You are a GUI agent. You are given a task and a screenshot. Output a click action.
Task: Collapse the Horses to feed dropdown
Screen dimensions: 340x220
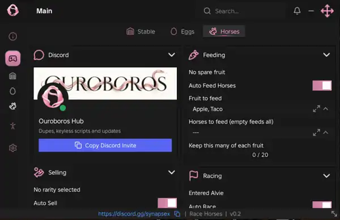point(326,132)
